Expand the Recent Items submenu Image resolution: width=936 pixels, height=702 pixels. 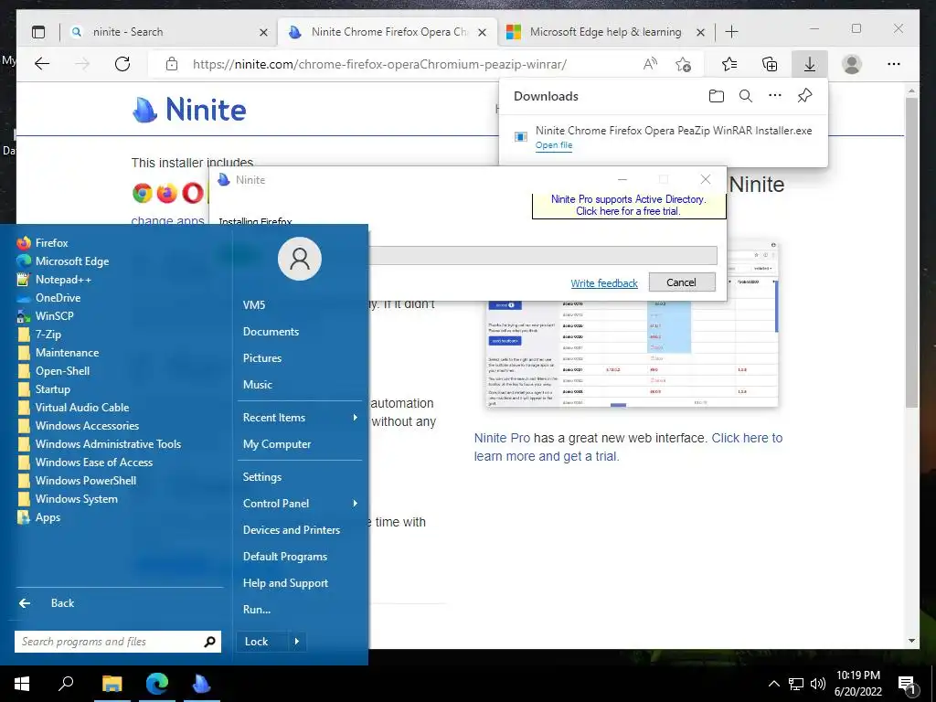coord(300,418)
